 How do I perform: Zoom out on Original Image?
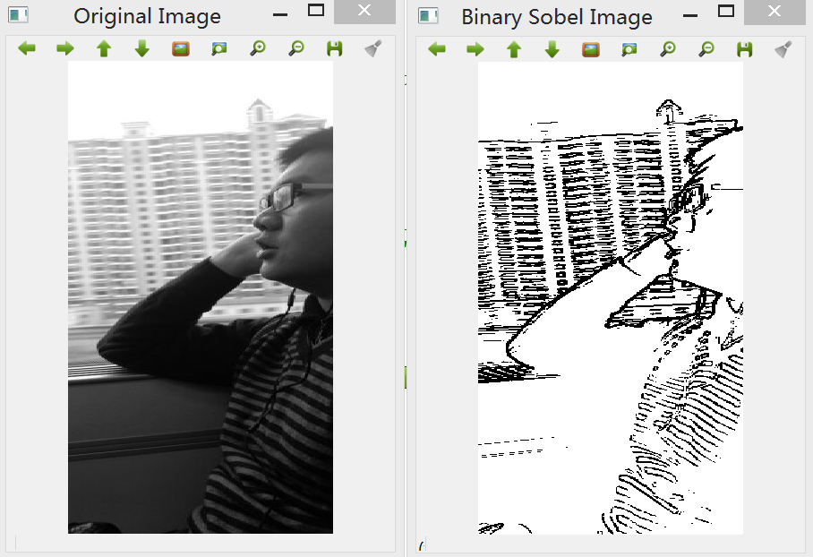tap(296, 48)
